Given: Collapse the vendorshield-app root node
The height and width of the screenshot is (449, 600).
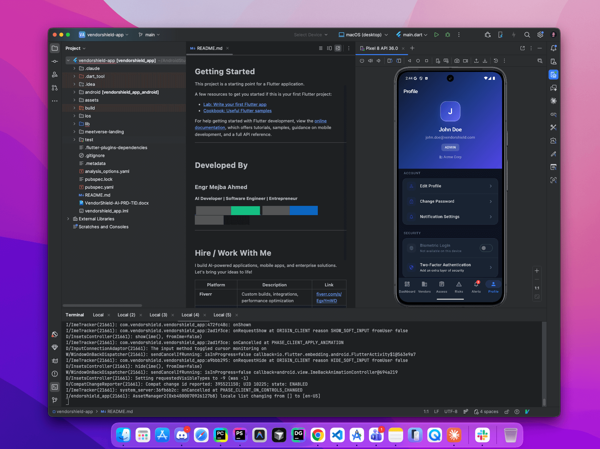Looking at the screenshot, I should 69,60.
